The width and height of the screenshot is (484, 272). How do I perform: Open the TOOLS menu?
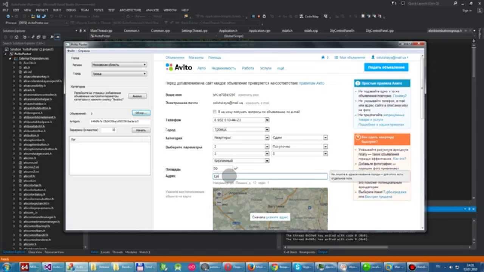[98, 10]
